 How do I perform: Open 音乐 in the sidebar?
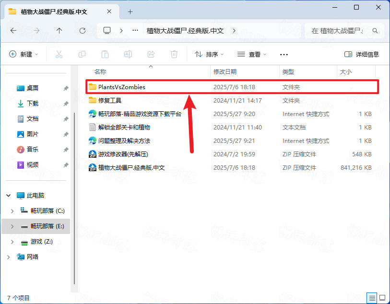click(33, 150)
